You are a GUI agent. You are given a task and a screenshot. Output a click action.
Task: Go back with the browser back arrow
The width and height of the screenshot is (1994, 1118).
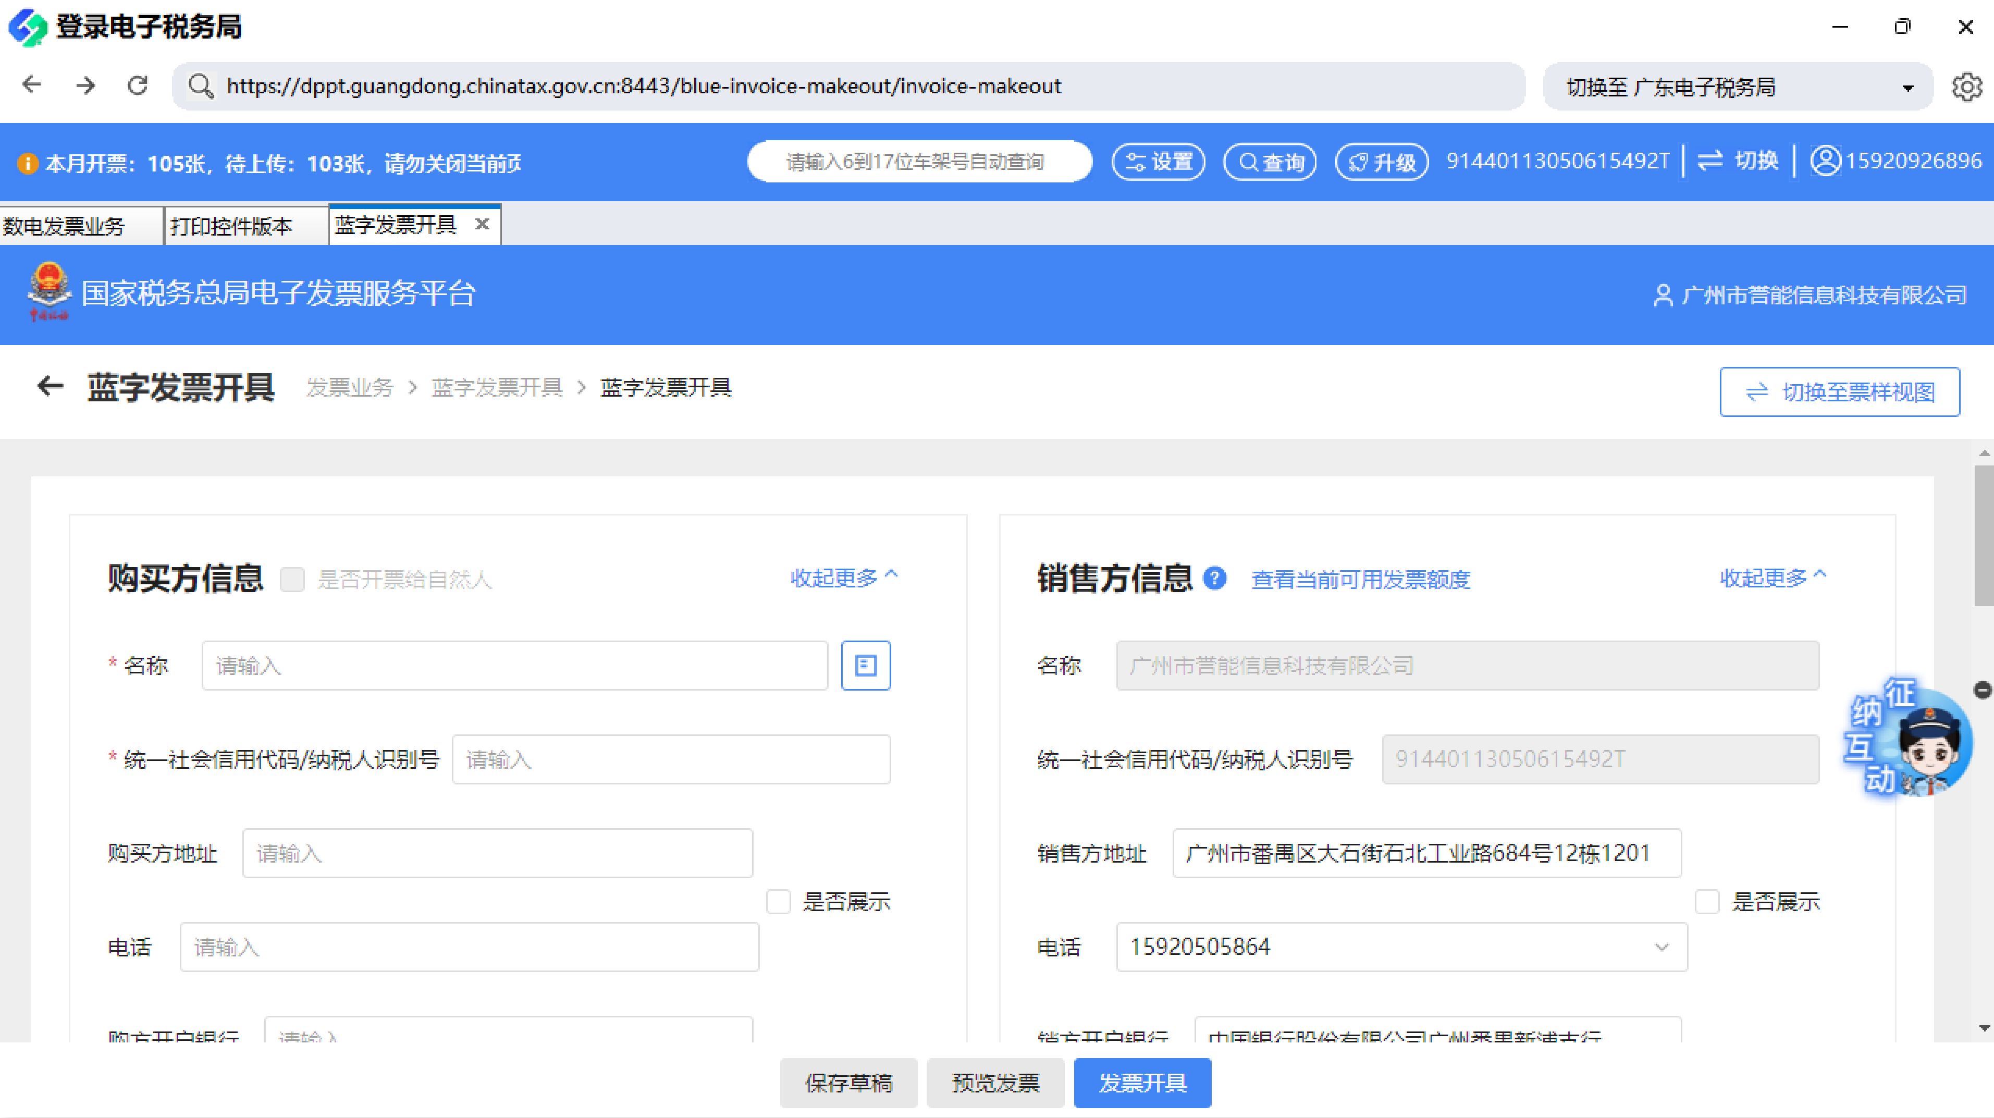[32, 85]
